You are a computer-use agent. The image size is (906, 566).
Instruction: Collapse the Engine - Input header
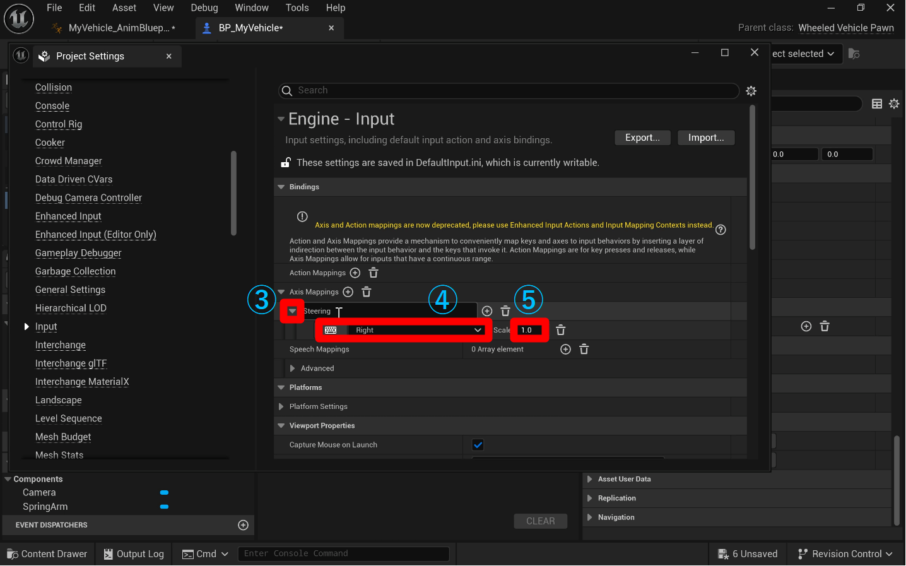pos(281,119)
